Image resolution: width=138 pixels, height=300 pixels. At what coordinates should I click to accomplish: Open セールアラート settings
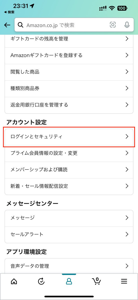[69, 234]
